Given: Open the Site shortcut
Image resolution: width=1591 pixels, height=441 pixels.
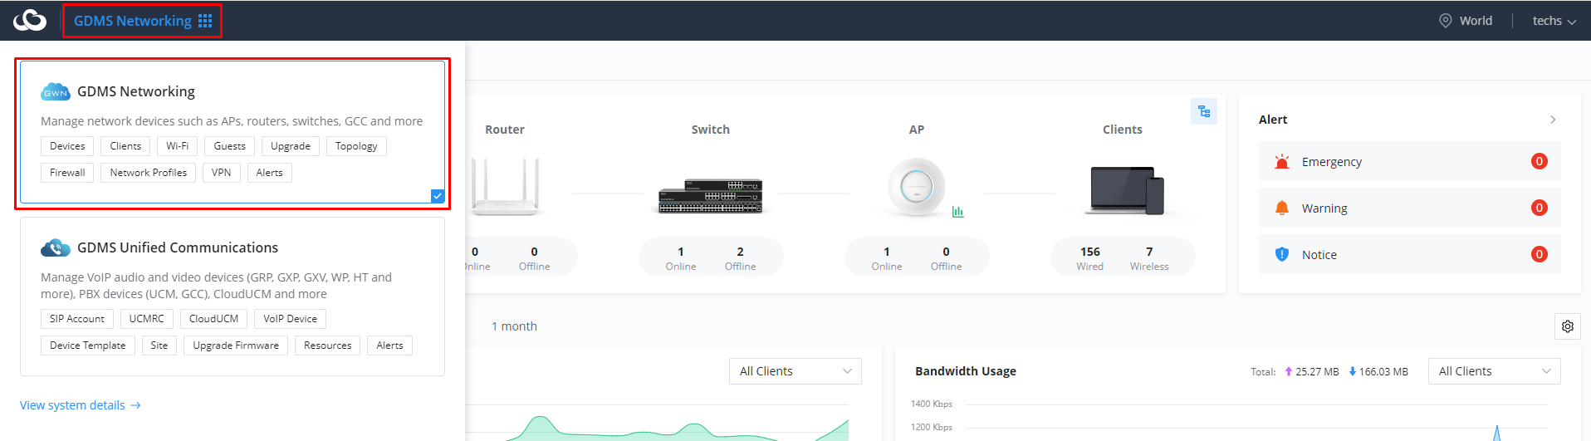Looking at the screenshot, I should coord(159,345).
